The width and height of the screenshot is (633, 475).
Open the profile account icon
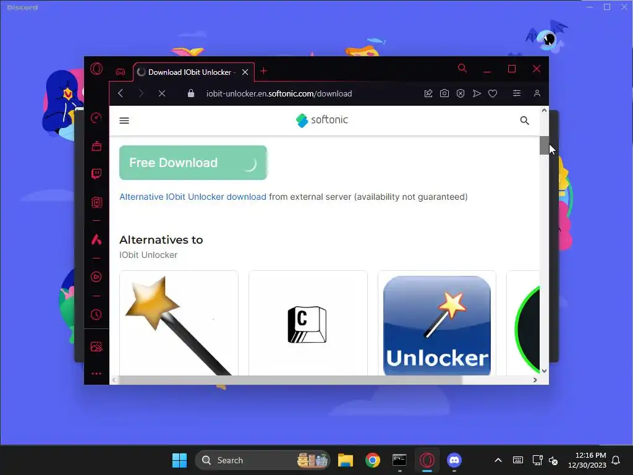pyautogui.click(x=537, y=93)
